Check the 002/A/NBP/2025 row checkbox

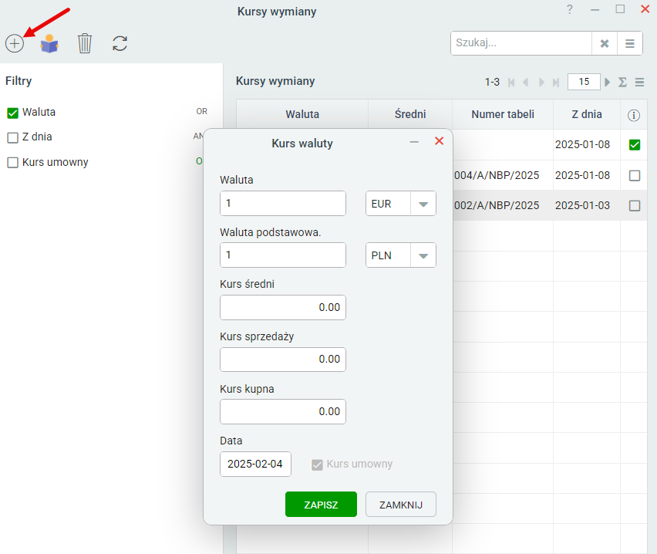pos(635,205)
